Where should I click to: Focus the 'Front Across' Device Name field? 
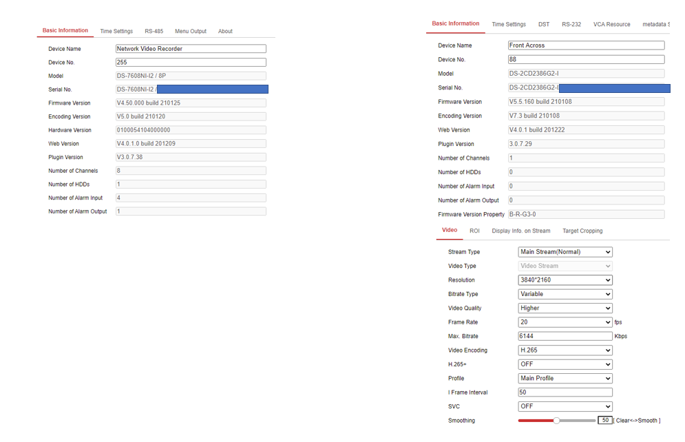[x=586, y=45]
